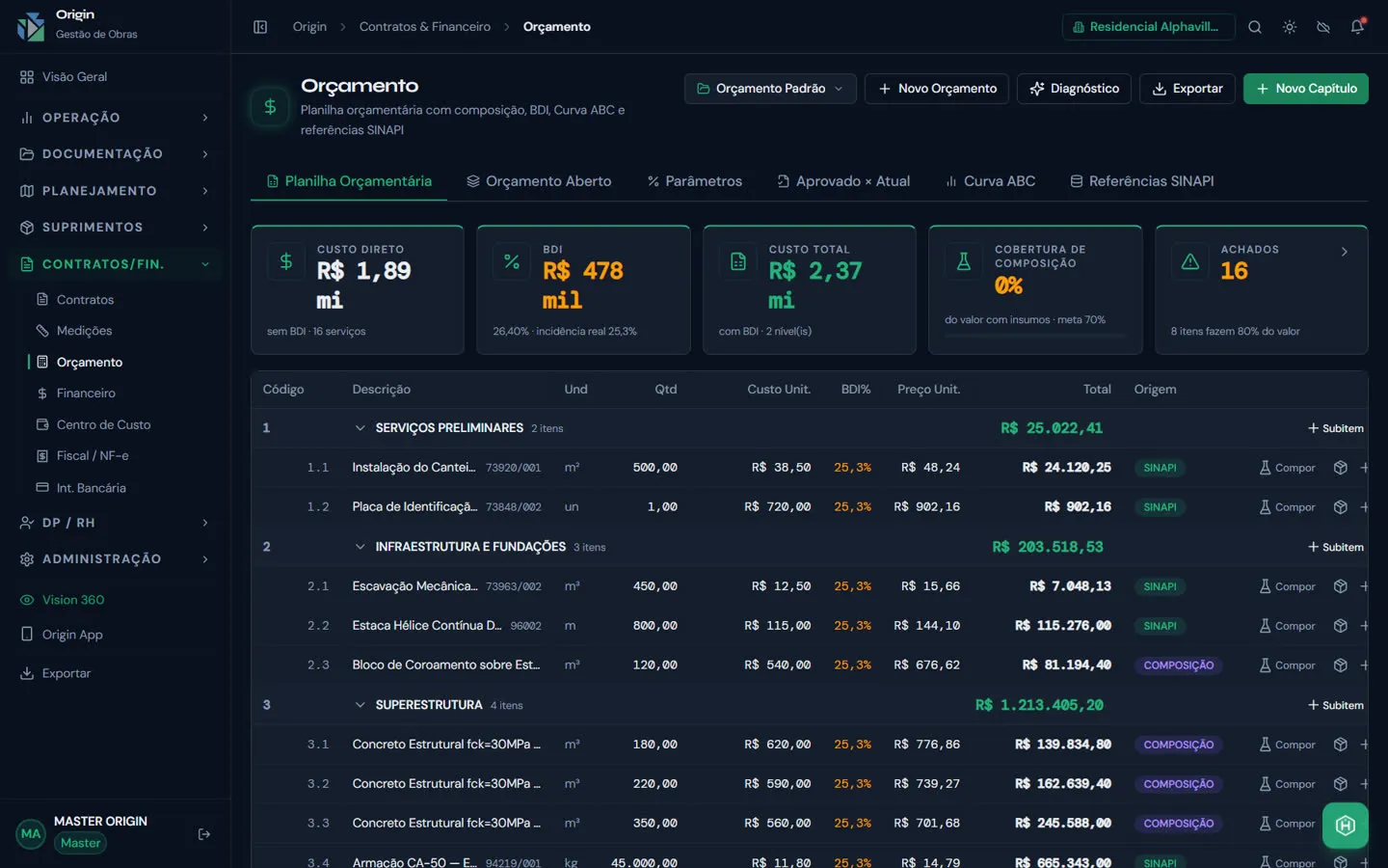Image resolution: width=1388 pixels, height=868 pixels.
Task: Switch to Curva ABC tab
Action: pyautogui.click(x=990, y=181)
